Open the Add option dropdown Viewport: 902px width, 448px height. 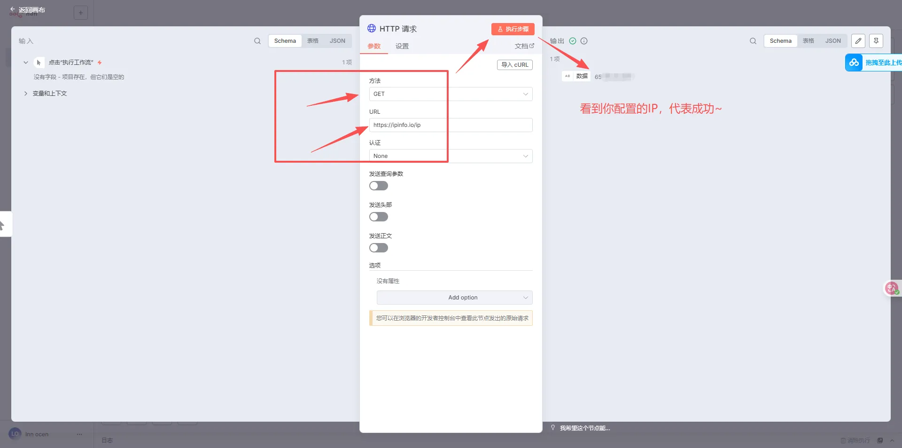[454, 298]
